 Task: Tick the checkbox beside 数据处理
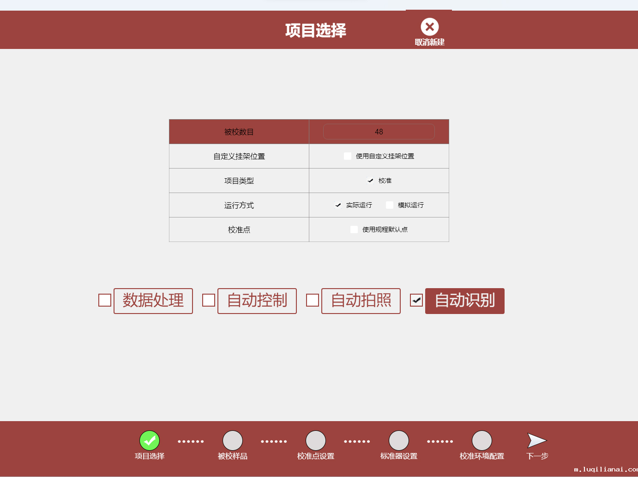pyautogui.click(x=105, y=300)
